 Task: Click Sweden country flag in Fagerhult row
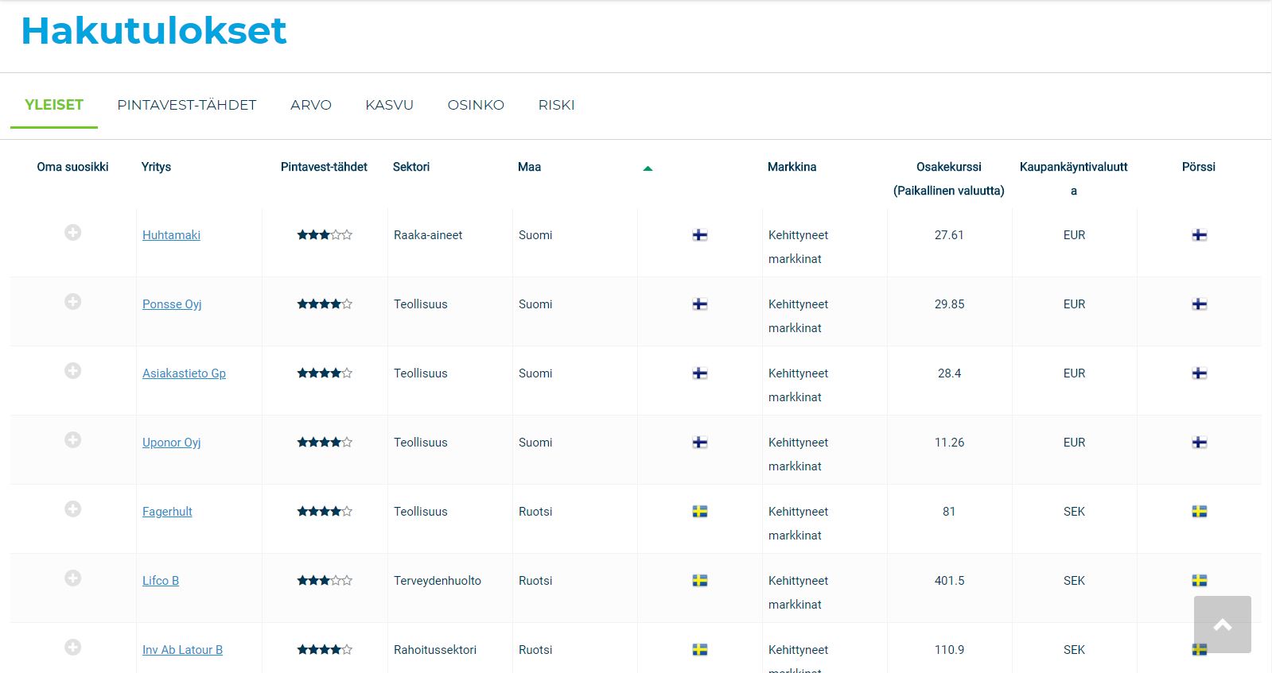(x=700, y=512)
